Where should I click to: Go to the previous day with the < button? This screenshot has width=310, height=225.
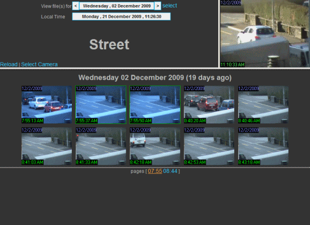point(76,6)
